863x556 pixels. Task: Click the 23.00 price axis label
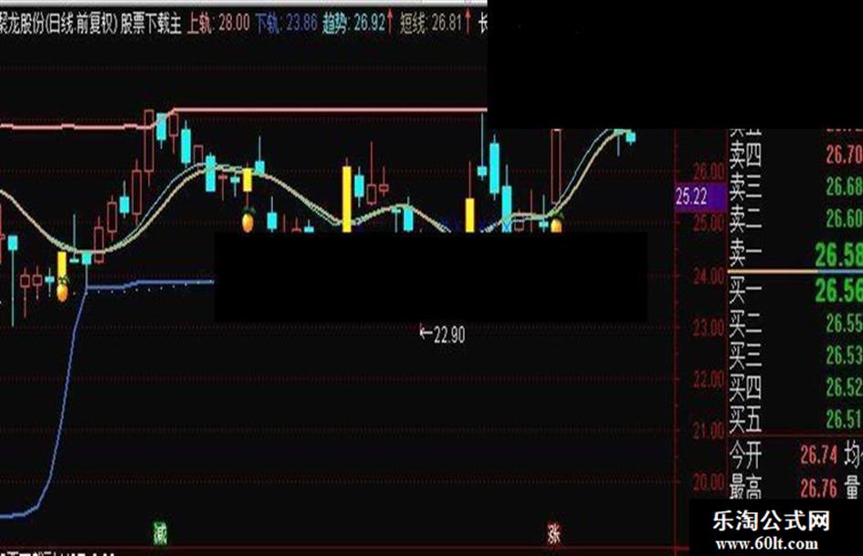pyautogui.click(x=709, y=328)
